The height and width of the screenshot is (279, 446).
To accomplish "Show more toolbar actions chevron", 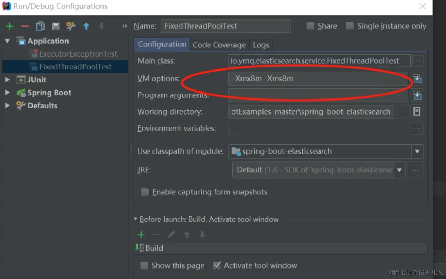I will [x=124, y=26].
